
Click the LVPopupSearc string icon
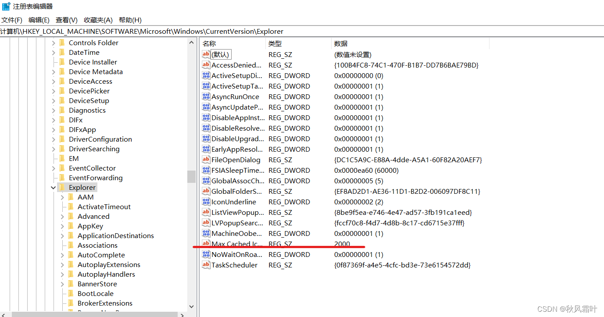point(206,223)
